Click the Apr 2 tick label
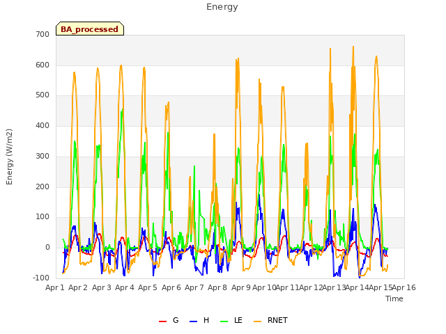The width and height of the screenshot is (446, 334). (x=78, y=287)
